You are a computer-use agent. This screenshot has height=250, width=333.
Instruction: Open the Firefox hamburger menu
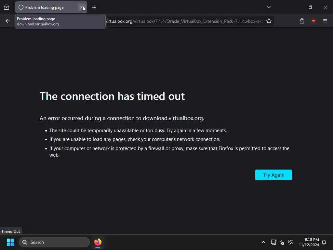coord(325,21)
